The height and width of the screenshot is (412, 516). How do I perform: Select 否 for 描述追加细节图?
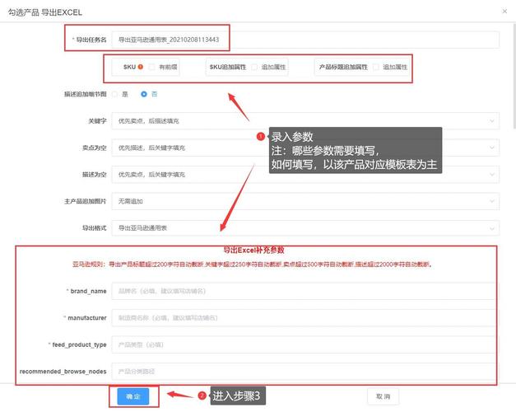[x=143, y=94]
